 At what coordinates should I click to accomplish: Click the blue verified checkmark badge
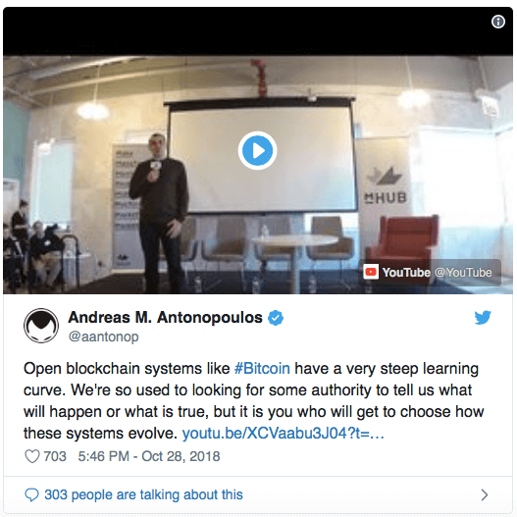coord(276,318)
